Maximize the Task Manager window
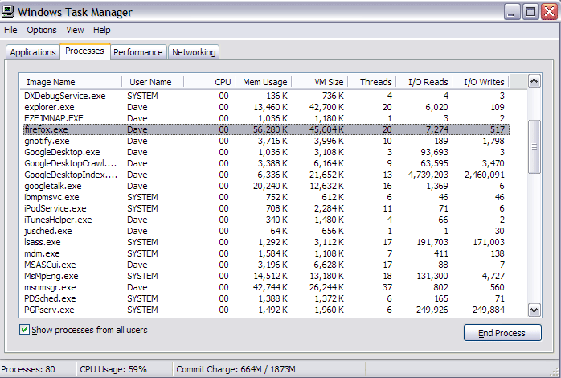This screenshot has height=378, width=561. click(x=530, y=11)
